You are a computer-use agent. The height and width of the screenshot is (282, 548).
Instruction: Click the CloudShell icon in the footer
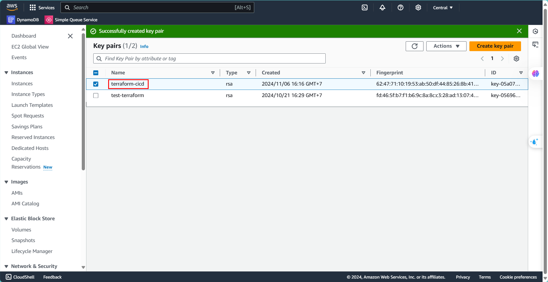click(x=9, y=277)
